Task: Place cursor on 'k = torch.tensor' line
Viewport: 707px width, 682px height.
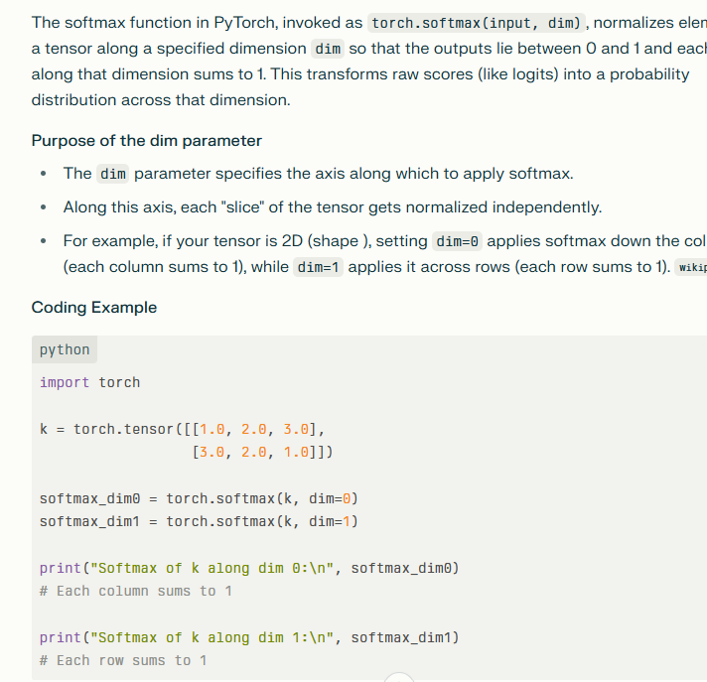Action: coord(183,429)
